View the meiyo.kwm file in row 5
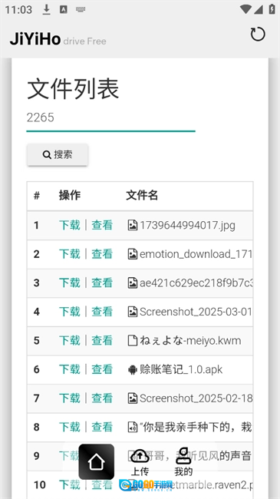Image resolution: width=280 pixels, height=499 pixels. pos(102,341)
